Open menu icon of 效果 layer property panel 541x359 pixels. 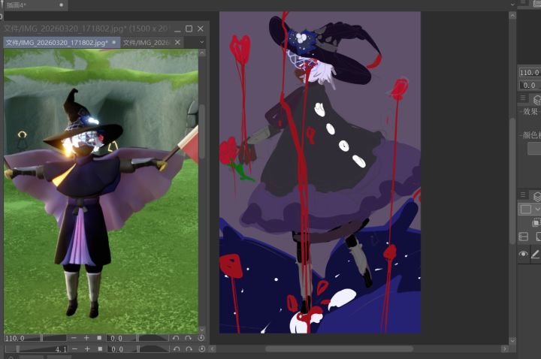click(523, 98)
